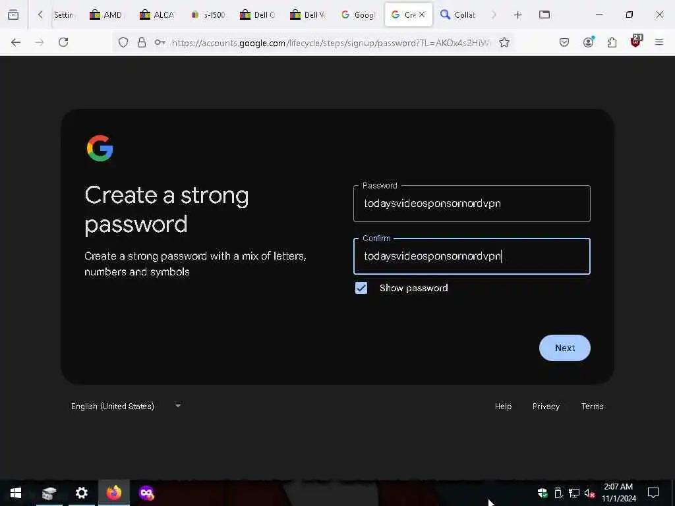Click the Google G logo

[x=100, y=148]
